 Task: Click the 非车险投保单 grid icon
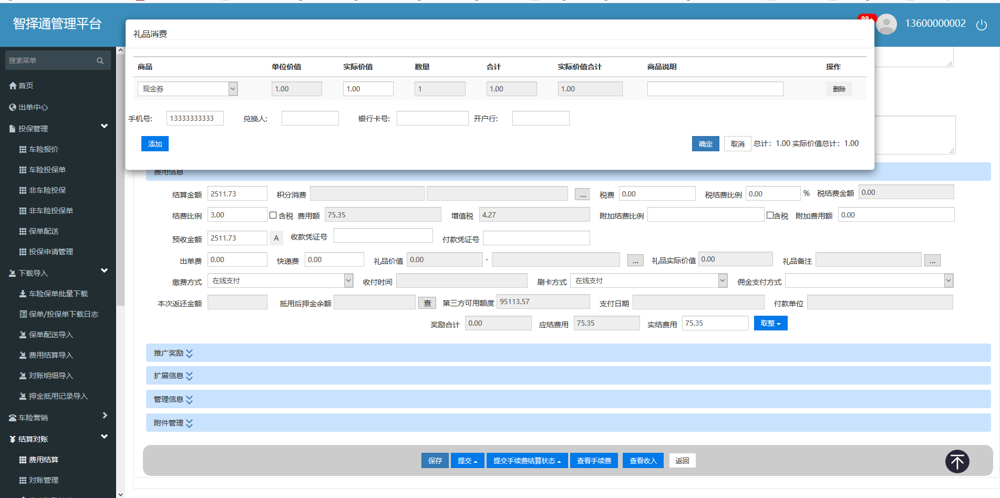(x=23, y=211)
